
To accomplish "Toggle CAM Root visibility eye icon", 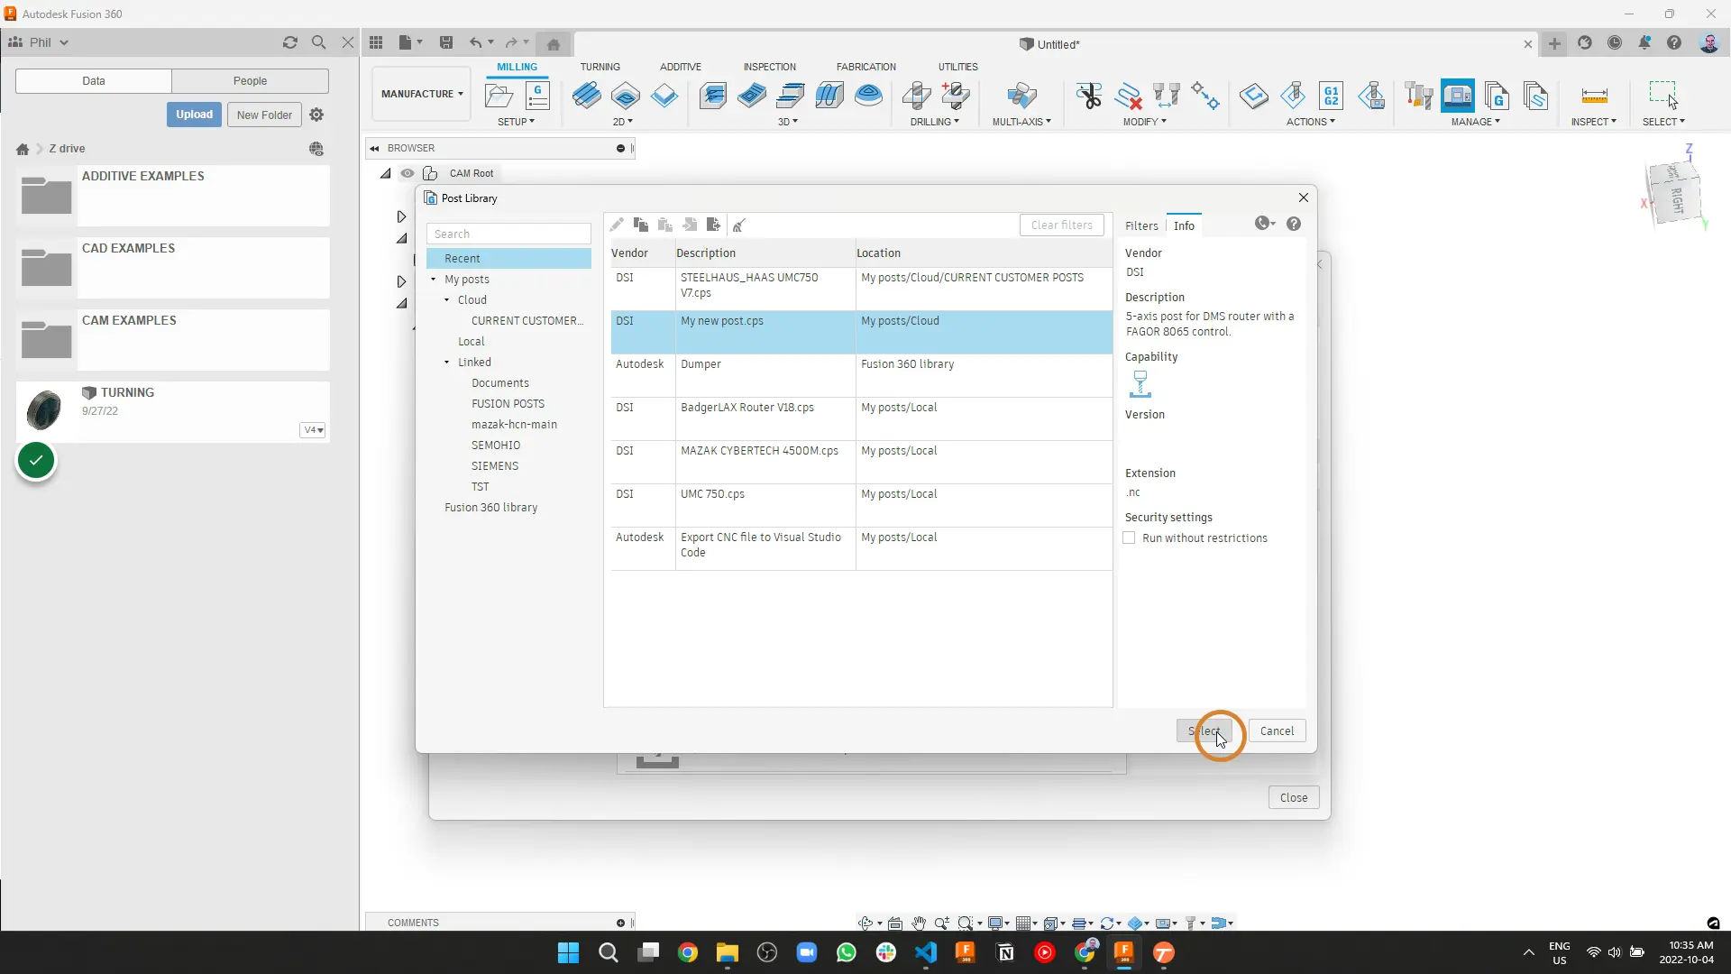I will coord(408,173).
